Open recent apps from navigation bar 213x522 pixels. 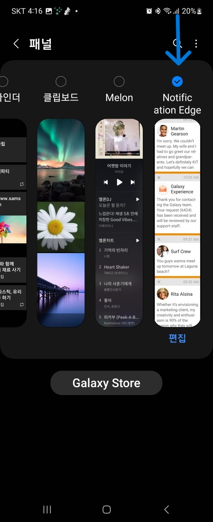(x=47, y=510)
